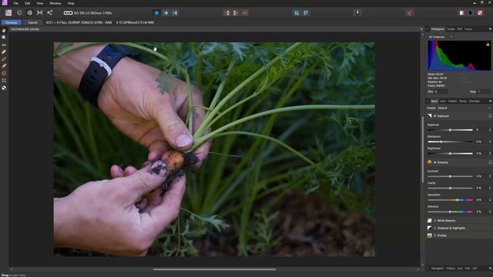Click the assistant options icon in toolbar

pyautogui.click(x=357, y=13)
